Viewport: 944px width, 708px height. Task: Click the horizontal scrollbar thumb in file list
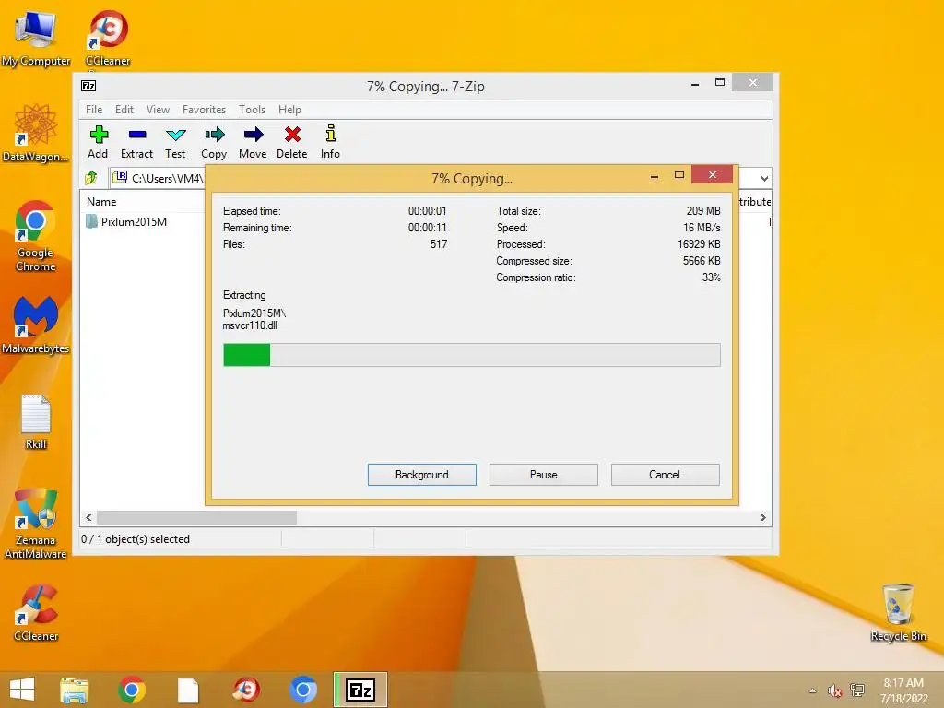(x=197, y=518)
